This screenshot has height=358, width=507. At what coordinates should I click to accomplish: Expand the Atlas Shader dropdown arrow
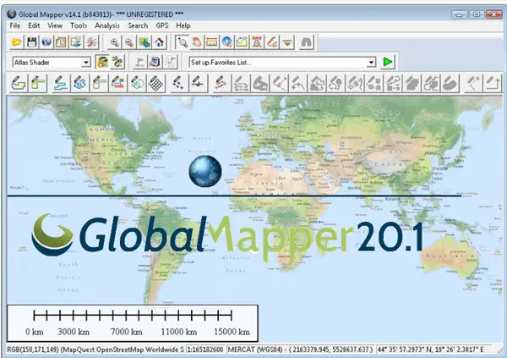[86, 62]
